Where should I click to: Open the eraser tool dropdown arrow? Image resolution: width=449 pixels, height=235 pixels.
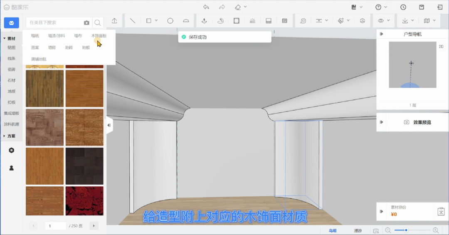245,7
